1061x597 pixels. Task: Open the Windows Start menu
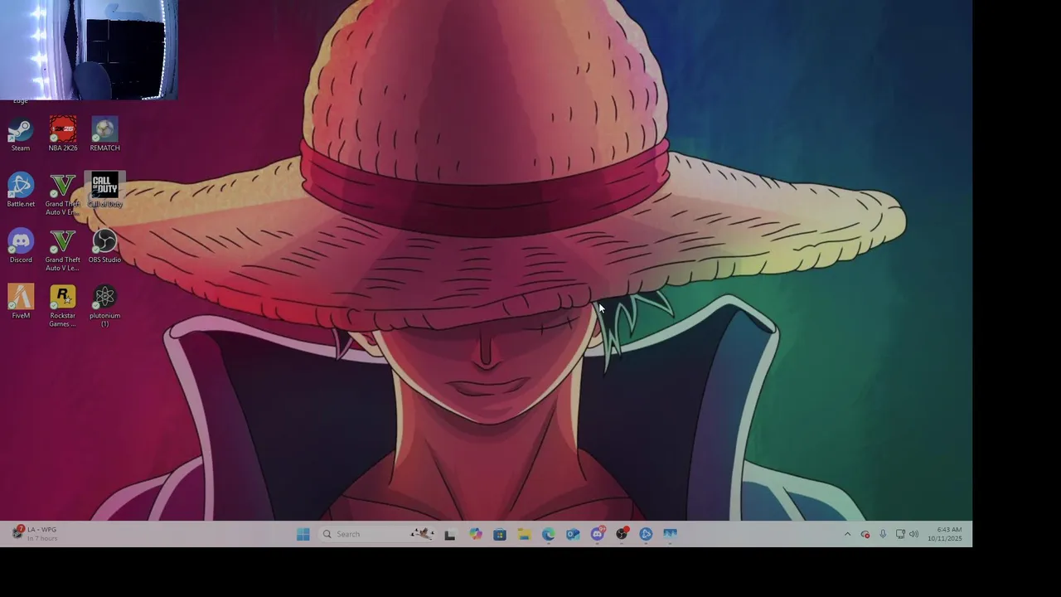303,534
